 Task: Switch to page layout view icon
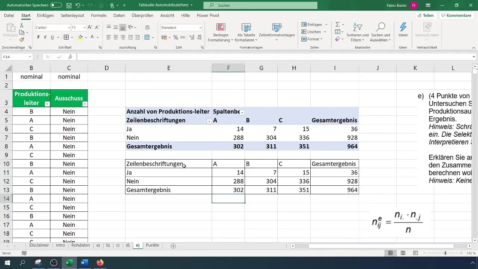(x=403, y=253)
